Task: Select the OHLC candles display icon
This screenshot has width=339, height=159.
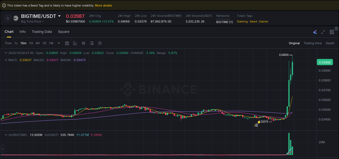Action: pos(83,43)
